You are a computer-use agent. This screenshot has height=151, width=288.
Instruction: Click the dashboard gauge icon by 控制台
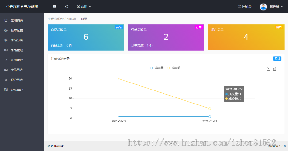tap(239, 7)
